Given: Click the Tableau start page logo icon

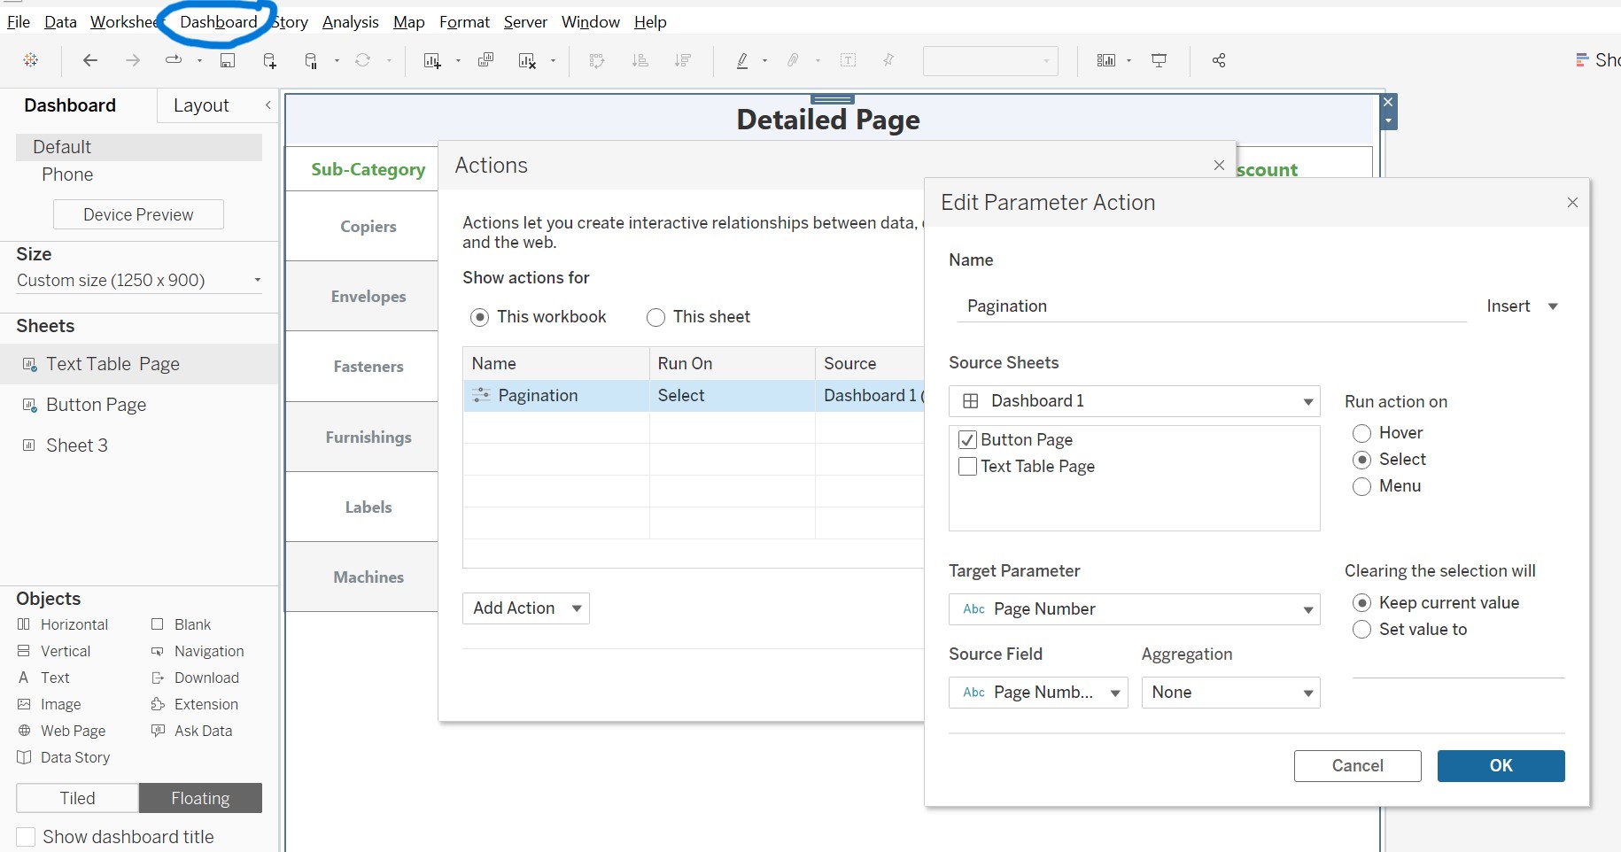Looking at the screenshot, I should coord(31,60).
